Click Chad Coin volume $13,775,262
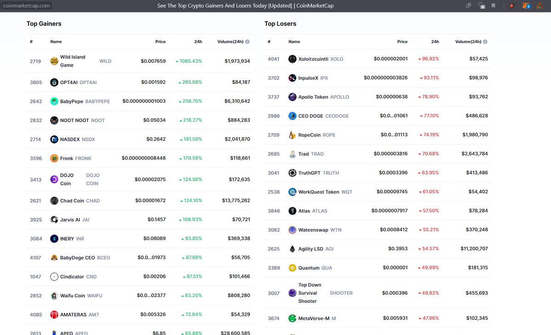551x335 pixels. (x=236, y=201)
